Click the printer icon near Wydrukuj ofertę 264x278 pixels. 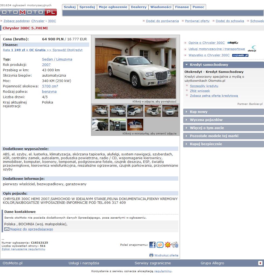(151, 255)
